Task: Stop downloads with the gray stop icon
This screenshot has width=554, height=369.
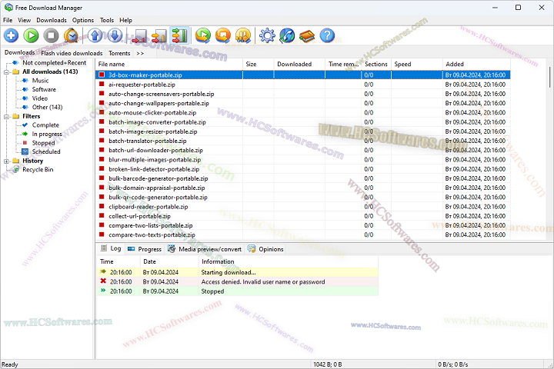Action: [52, 35]
